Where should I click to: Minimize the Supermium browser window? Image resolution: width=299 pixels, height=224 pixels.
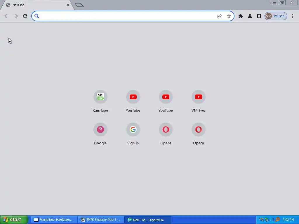[274, 3]
